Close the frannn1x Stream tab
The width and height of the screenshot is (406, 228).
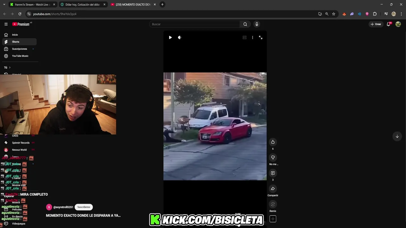(x=54, y=4)
